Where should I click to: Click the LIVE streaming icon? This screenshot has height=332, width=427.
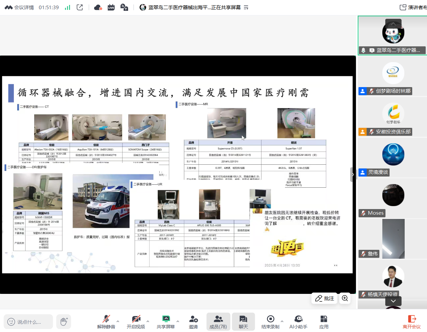pos(111,7)
